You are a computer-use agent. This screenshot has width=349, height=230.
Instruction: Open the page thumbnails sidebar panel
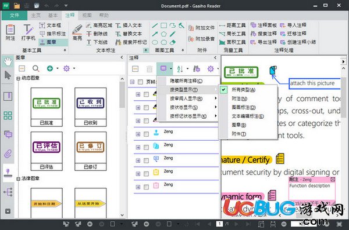[8, 115]
